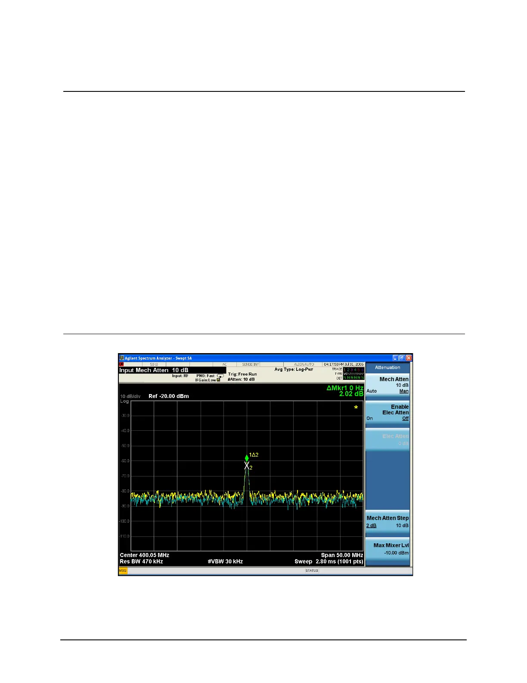Click the TRACE 1 2 3 4 5 6 indicator row
Viewport: 527px width, 683px height.
click(348, 370)
